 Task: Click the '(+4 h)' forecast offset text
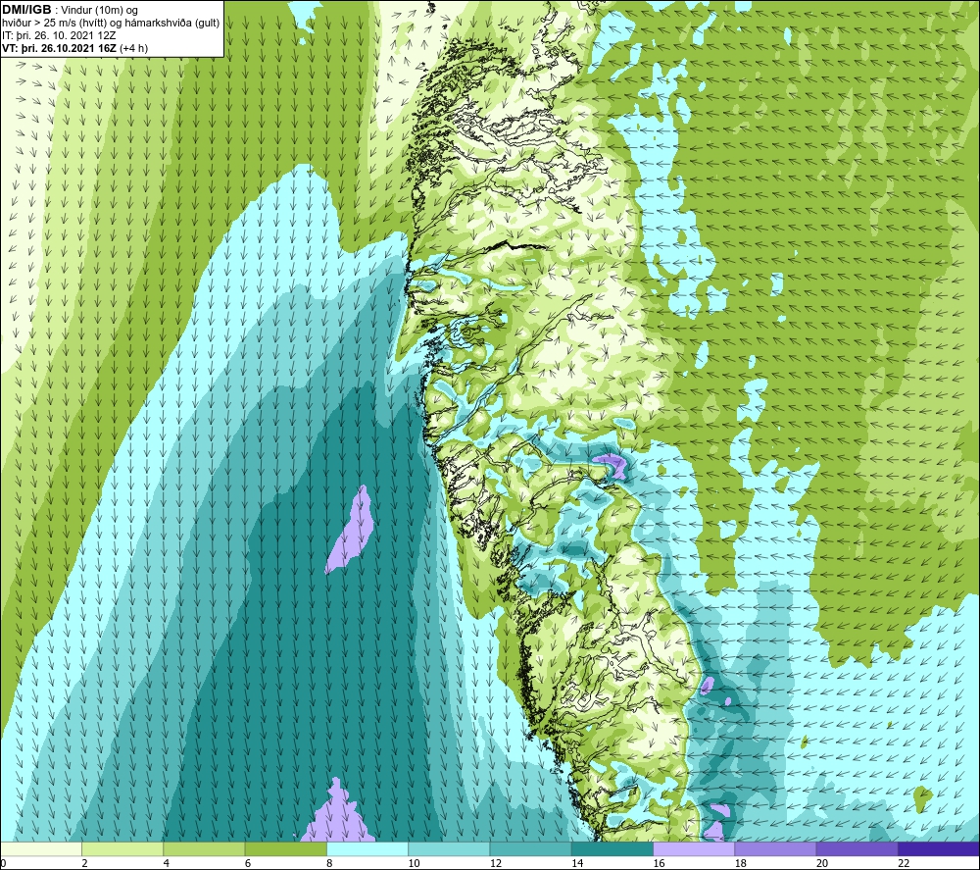[133, 48]
